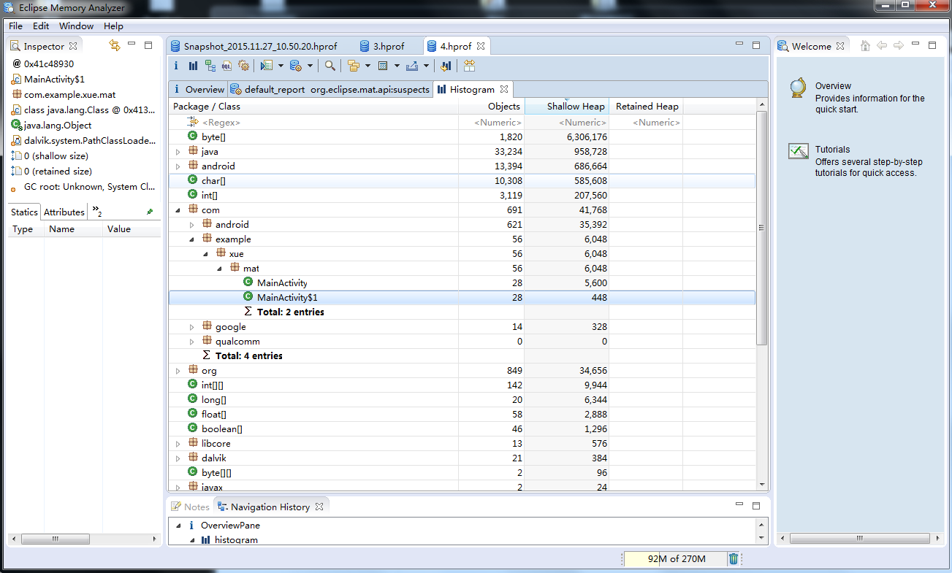Viewport: 952px width, 573px height.
Task: Navigate back in the Welcome pane
Action: pyautogui.click(x=882, y=45)
